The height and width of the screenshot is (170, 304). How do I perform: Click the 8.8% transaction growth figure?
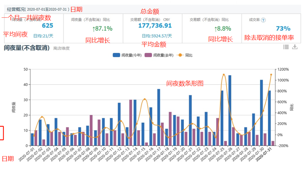click(223, 29)
